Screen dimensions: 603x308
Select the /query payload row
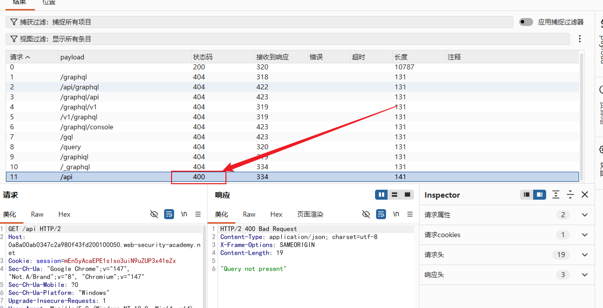point(292,147)
